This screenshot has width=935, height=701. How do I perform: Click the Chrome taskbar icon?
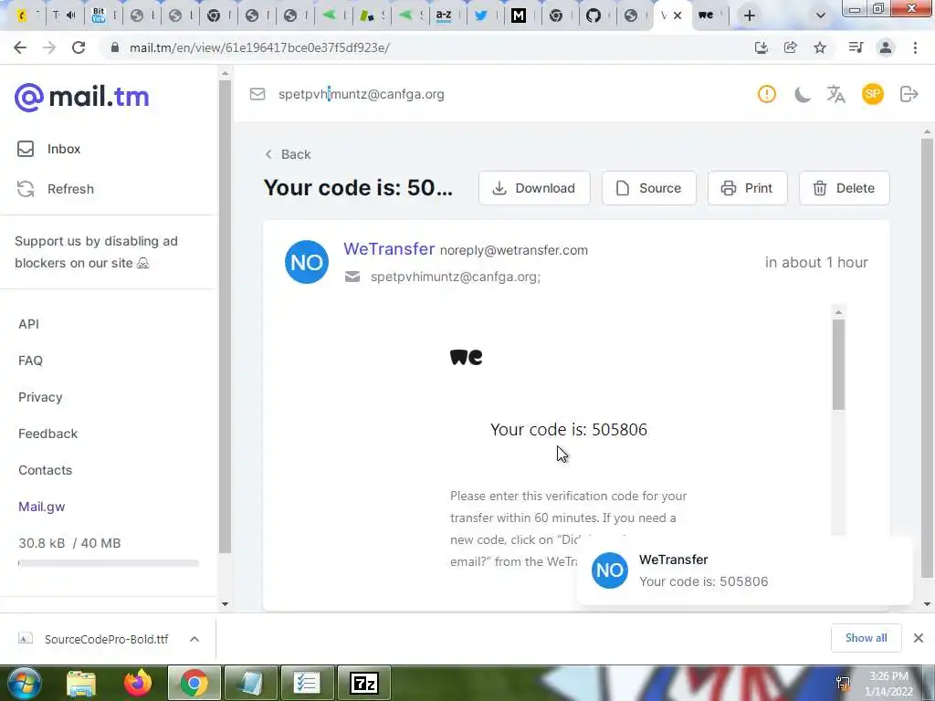(194, 683)
